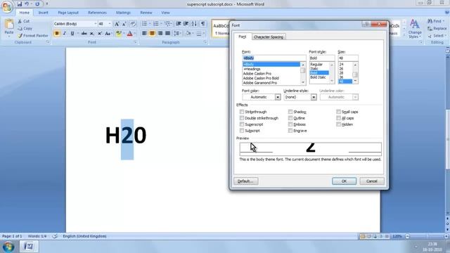The image size is (450, 253).
Task: Open the Insert ribbon tab
Action: click(44, 13)
